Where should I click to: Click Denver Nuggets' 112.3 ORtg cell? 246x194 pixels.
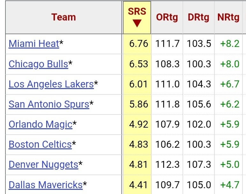pos(167,164)
